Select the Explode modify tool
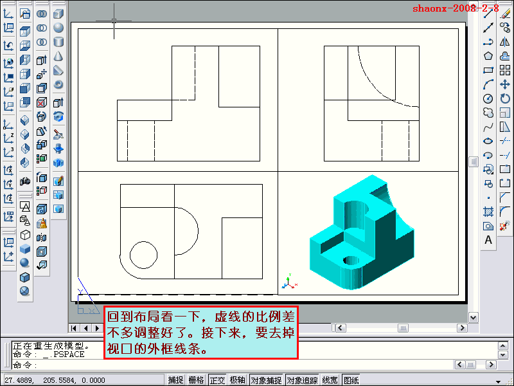514x386 pixels. point(505,226)
